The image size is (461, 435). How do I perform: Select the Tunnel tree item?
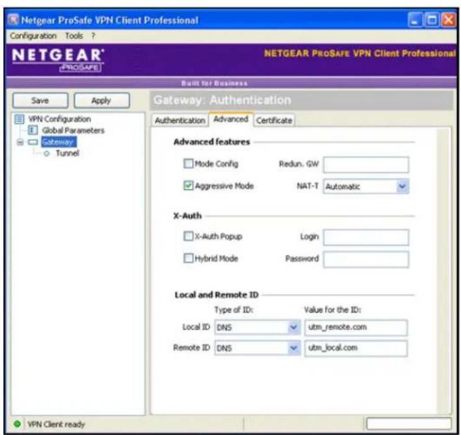68,153
